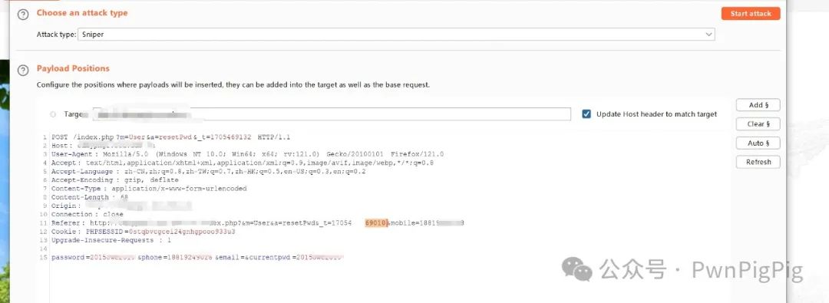This screenshot has height=303, width=829.
Task: Click into the Target input field
Action: [x=332, y=114]
